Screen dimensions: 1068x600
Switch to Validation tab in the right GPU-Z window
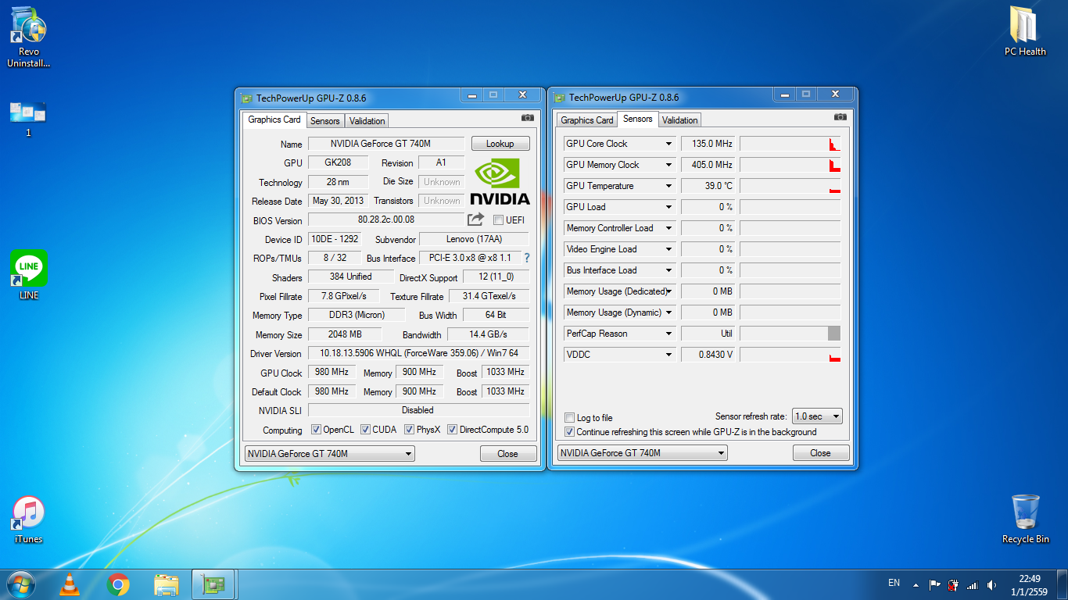pos(679,120)
